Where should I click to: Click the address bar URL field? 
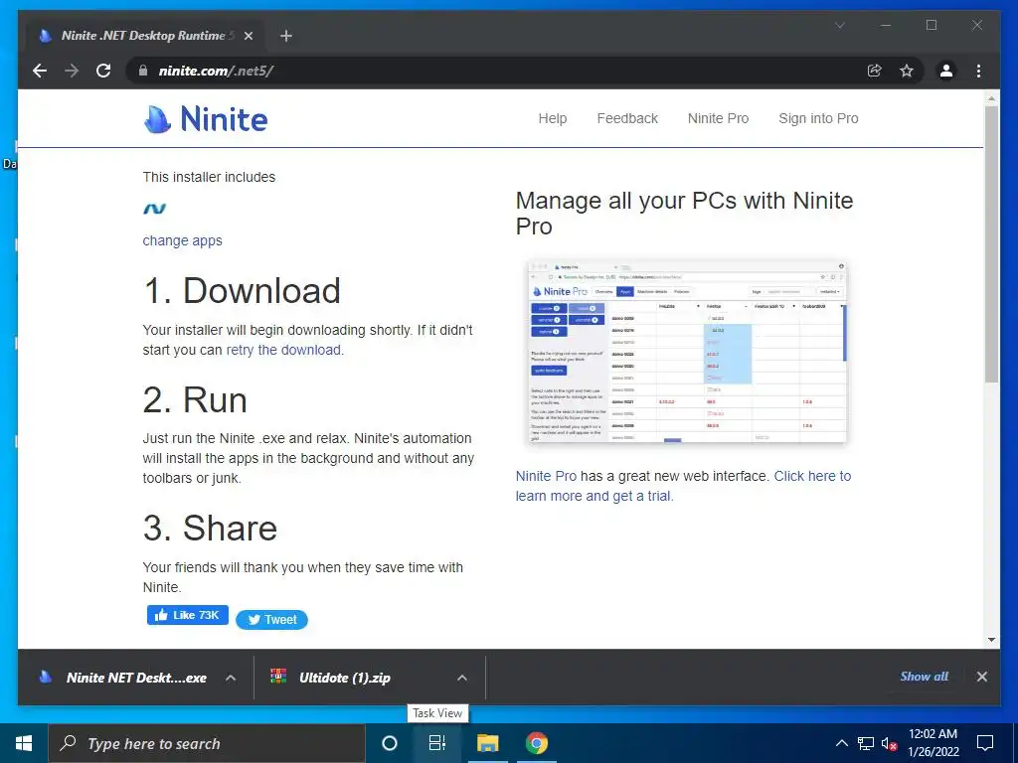point(493,71)
